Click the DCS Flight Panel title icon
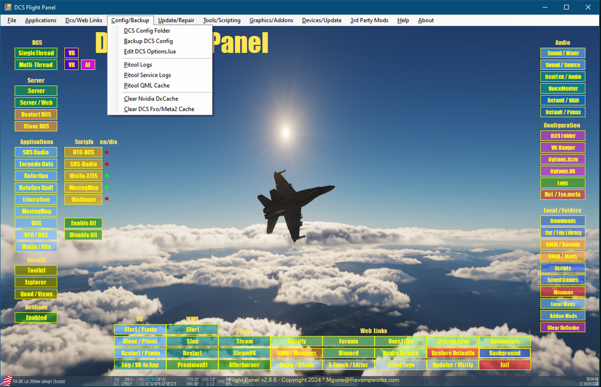The image size is (601, 387). [8, 7]
